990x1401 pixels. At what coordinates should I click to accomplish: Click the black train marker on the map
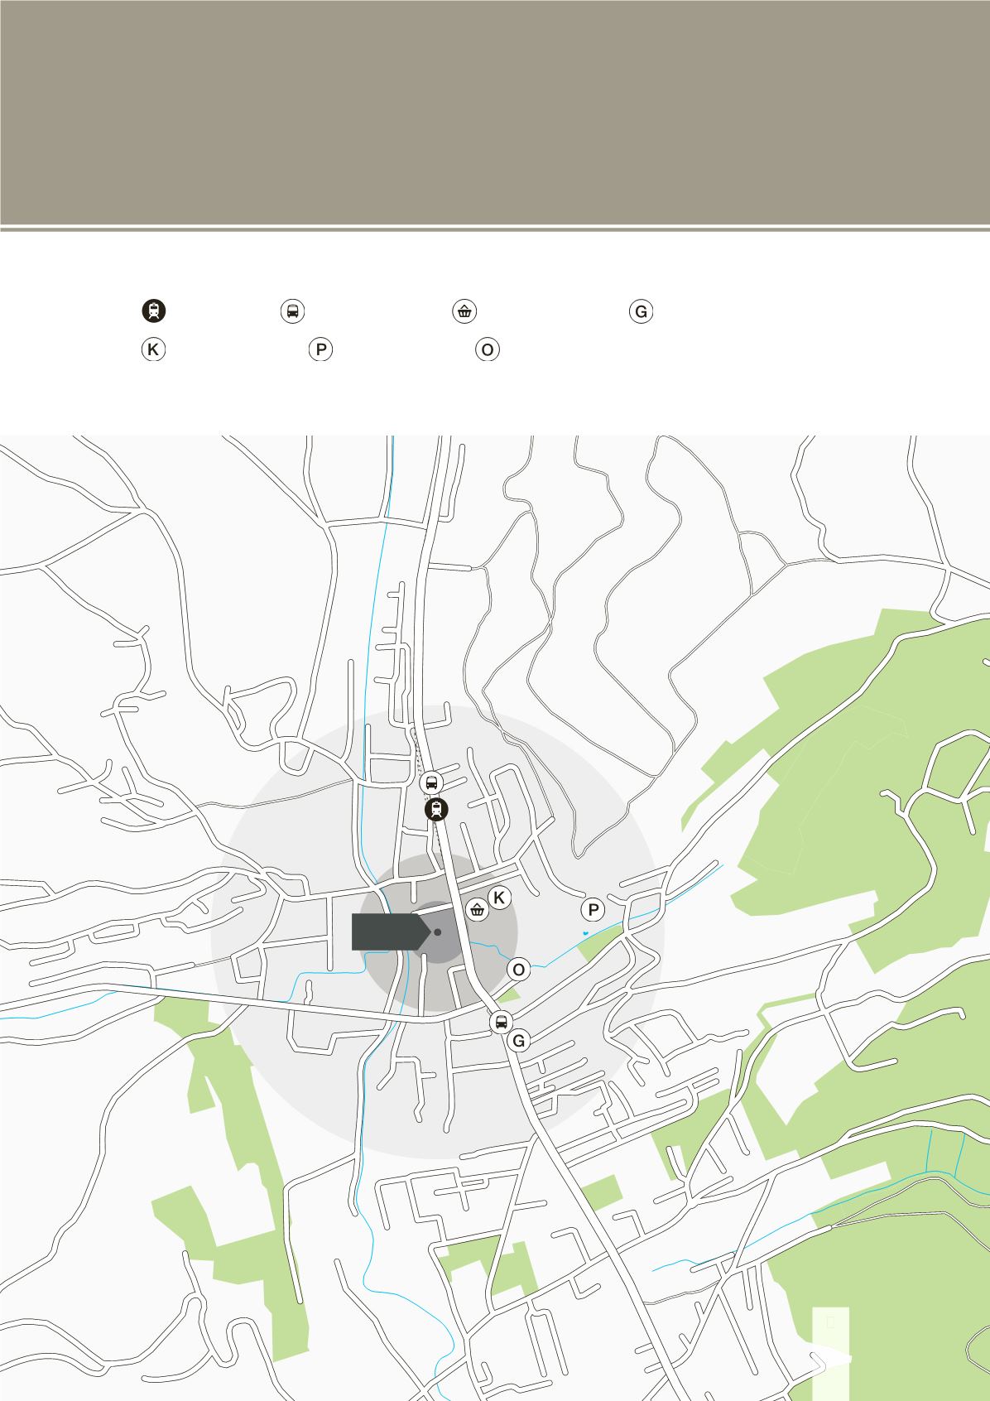[435, 809]
